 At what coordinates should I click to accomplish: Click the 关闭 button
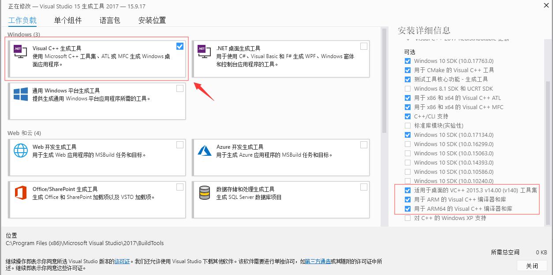point(532,266)
